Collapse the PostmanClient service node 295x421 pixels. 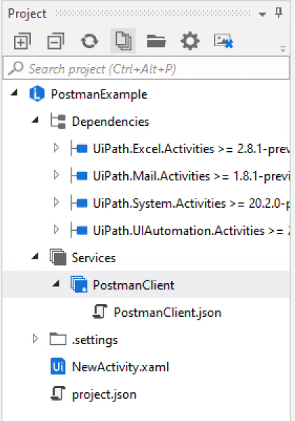click(56, 283)
